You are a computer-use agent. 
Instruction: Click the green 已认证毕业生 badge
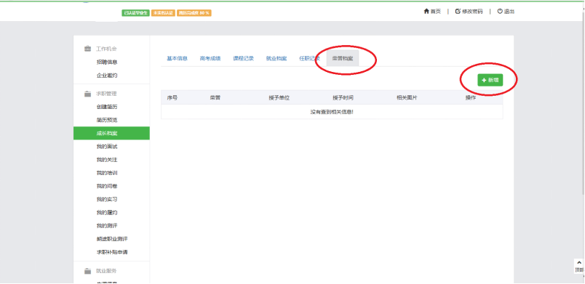[x=136, y=13]
